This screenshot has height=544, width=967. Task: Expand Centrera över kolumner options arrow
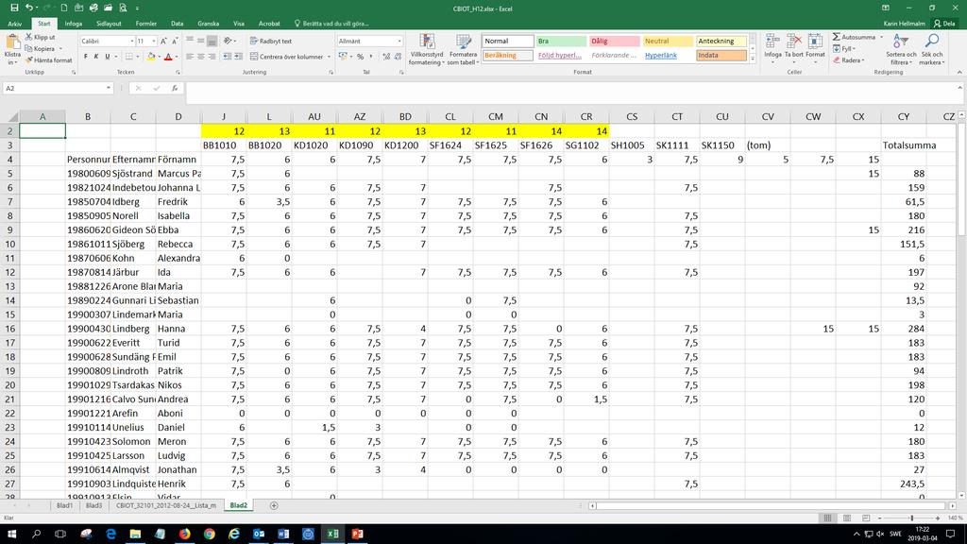[329, 57]
